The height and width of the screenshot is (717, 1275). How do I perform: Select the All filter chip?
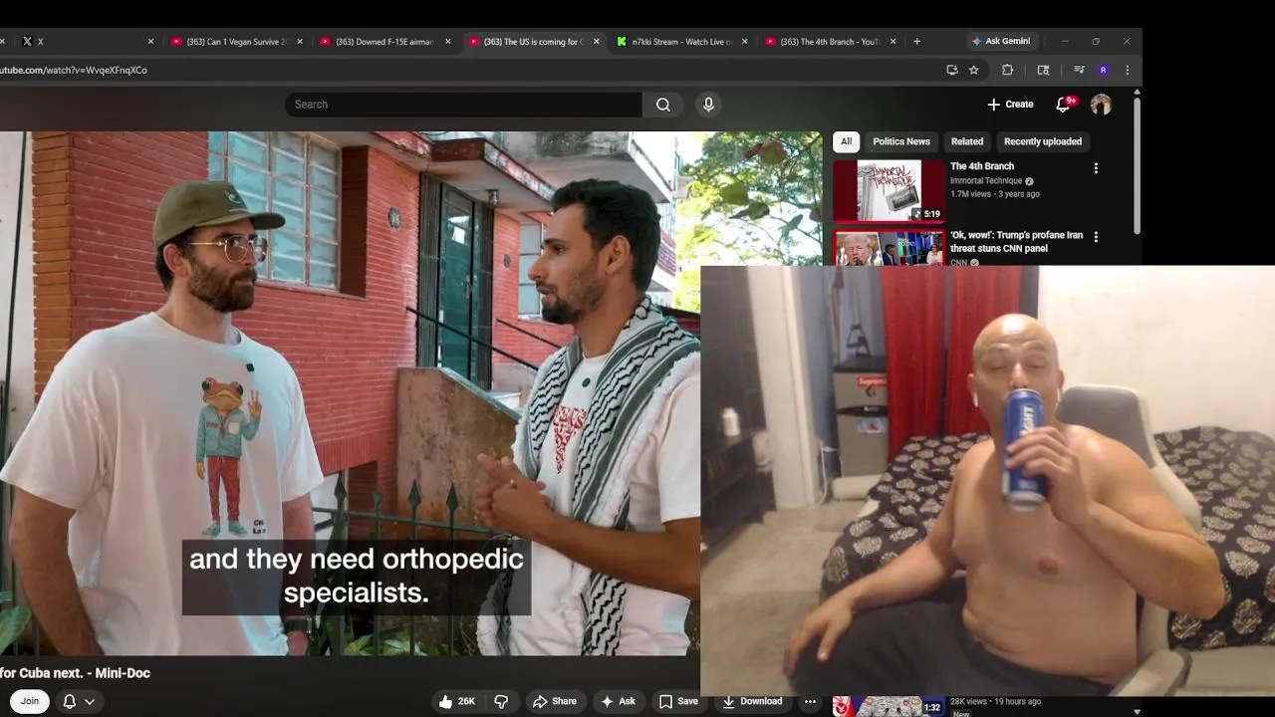(x=846, y=141)
